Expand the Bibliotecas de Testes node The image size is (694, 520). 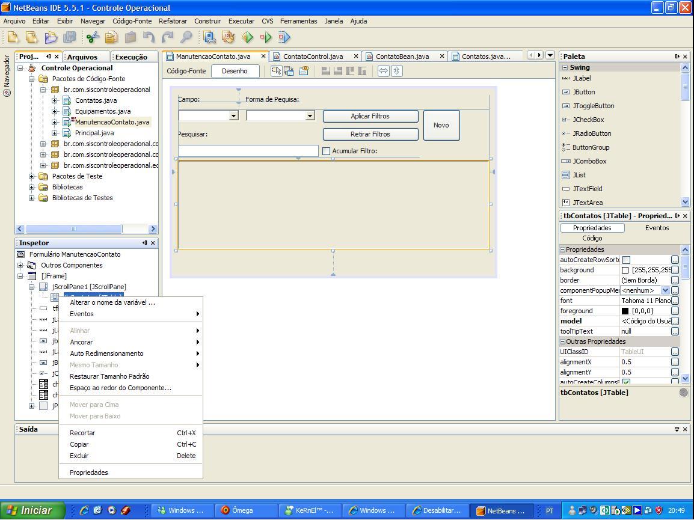[32, 198]
